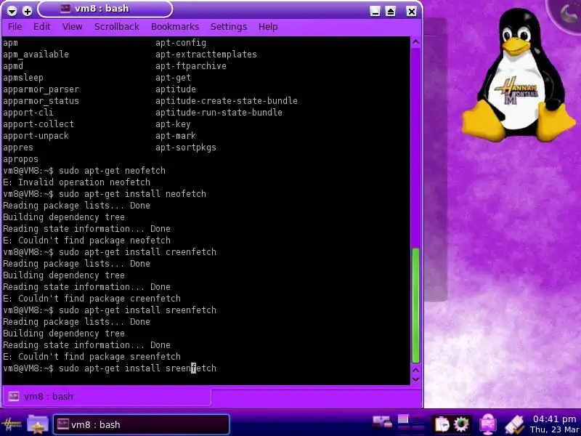Screen dimensions: 581x436
Task: Switch to the second virtual desktop in pager
Action: 418,419
